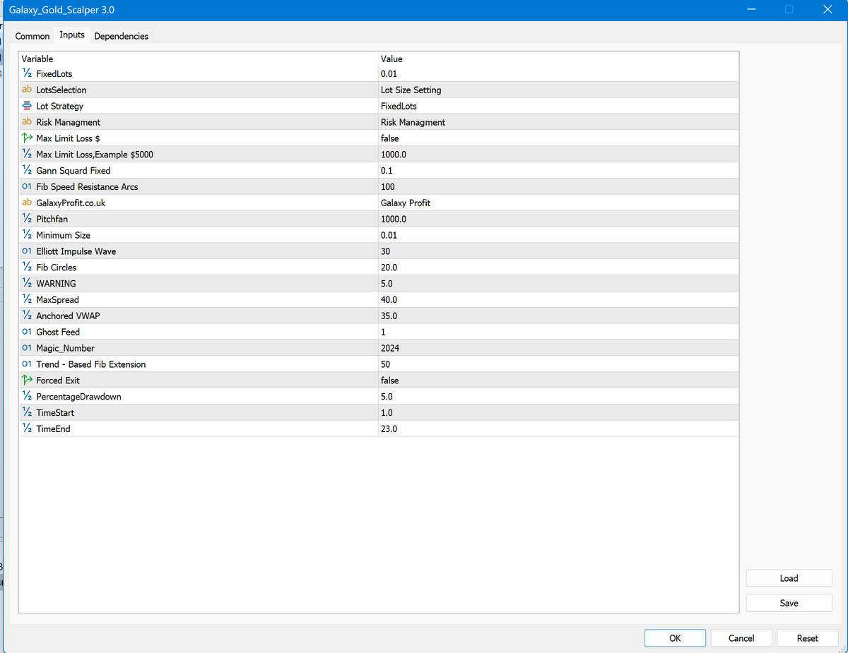Open the Lot Strategy FixedLots dropdown value
Image resolution: width=848 pixels, height=653 pixels.
coord(399,106)
